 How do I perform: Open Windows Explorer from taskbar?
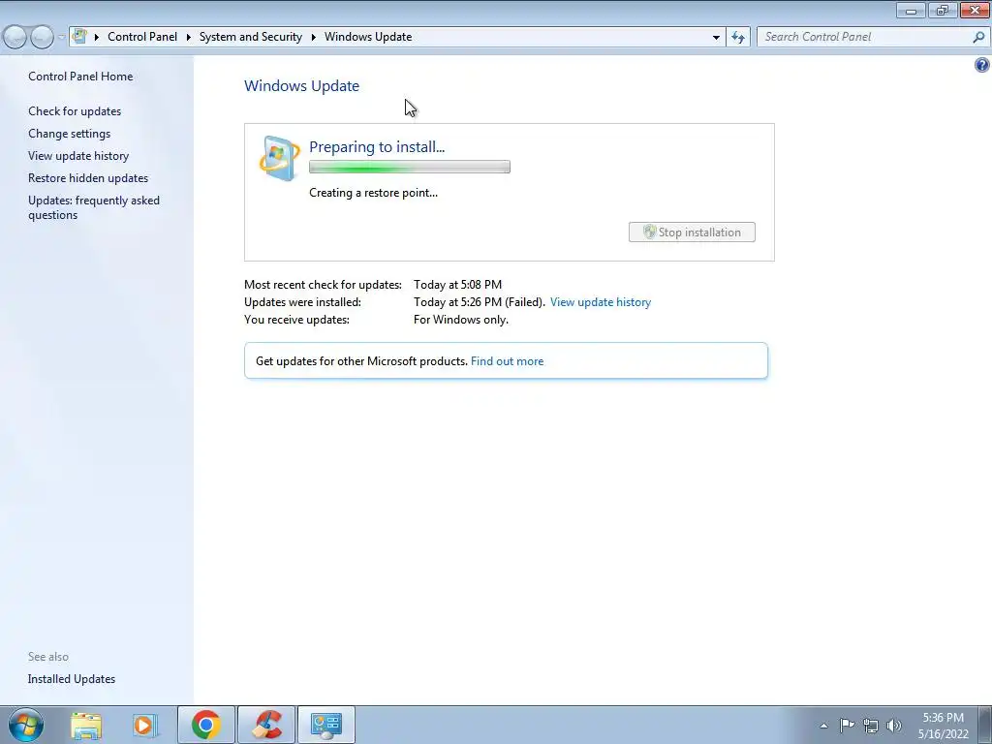coord(86,725)
